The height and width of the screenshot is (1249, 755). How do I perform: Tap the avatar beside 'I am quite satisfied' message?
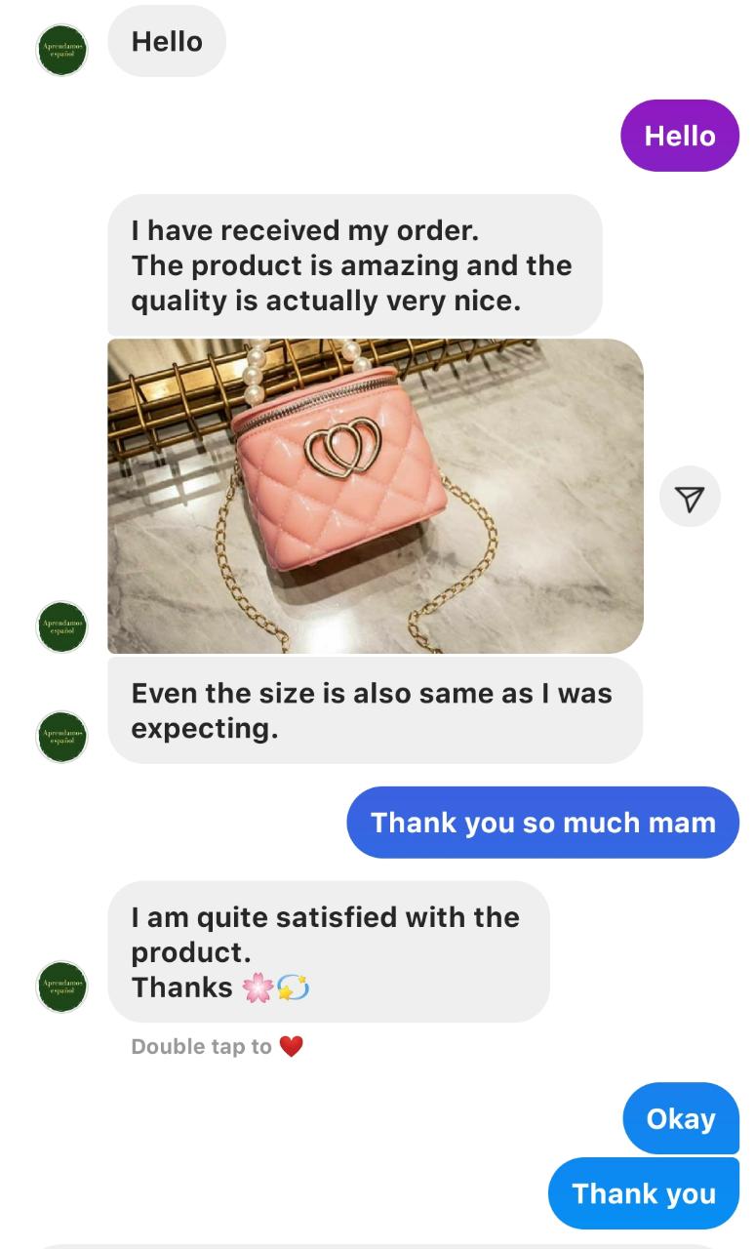[x=62, y=987]
